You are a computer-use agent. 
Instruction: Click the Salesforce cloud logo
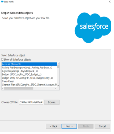pos(93,28)
